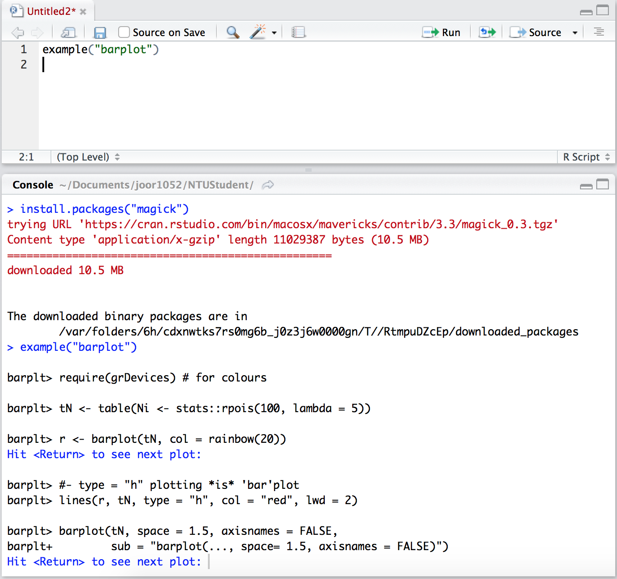Enable the Source on Save checkbox
The height and width of the screenshot is (579, 617).
[x=124, y=32]
